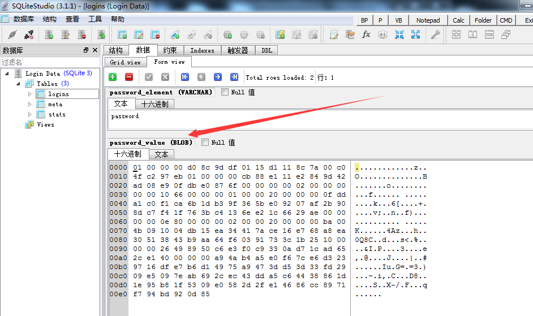Viewport: 533px width, 316px height.
Task: Check Null 值 checkbox for password_element
Action: pos(225,92)
